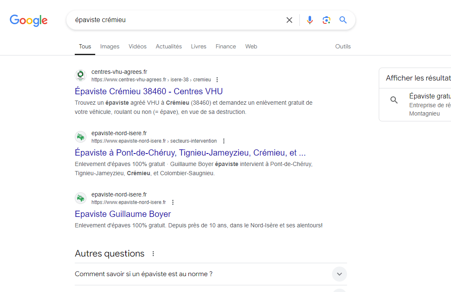Click Afficher les résultats heading in side panel

click(418, 78)
